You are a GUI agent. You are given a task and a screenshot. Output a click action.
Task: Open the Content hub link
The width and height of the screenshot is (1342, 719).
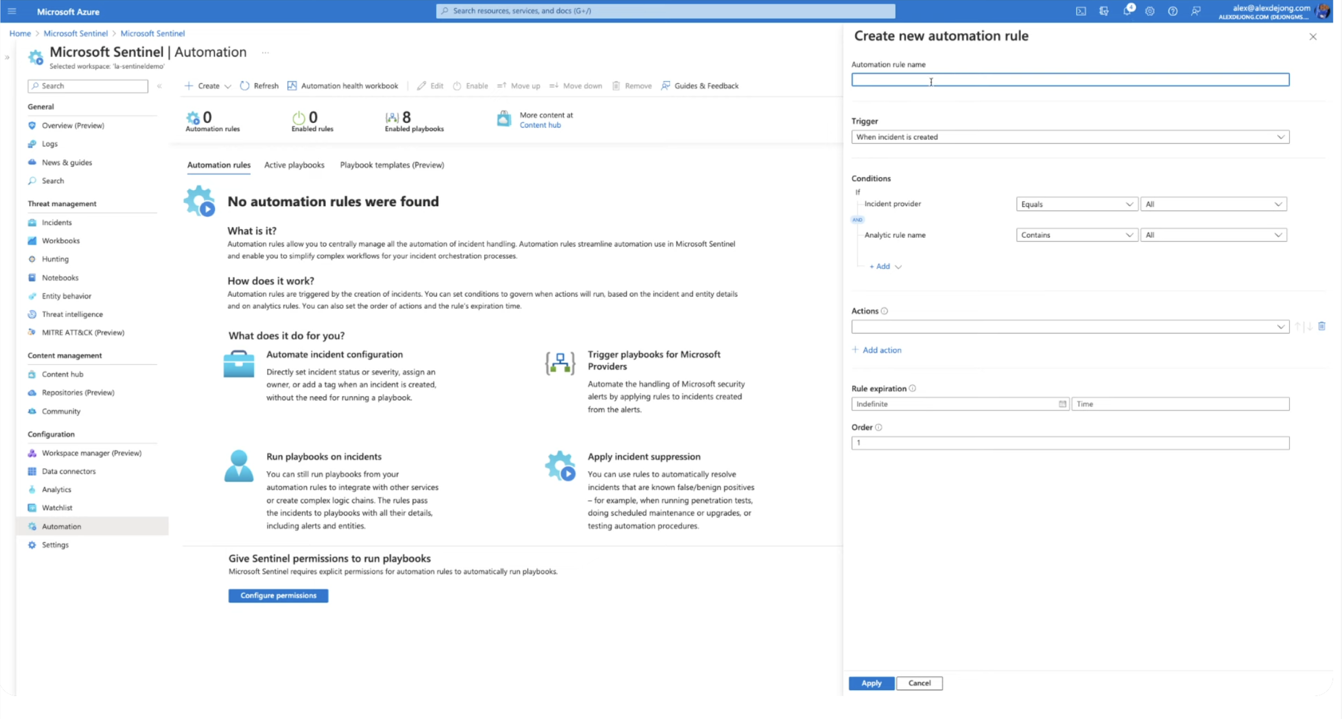[540, 125]
